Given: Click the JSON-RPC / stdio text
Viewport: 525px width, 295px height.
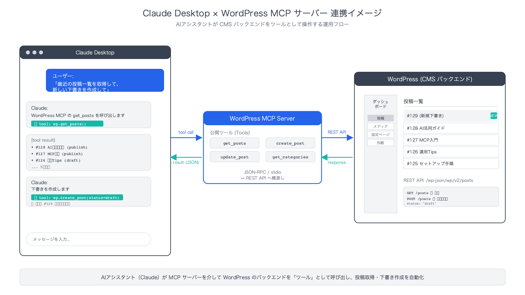Looking at the screenshot, I should coord(262,172).
